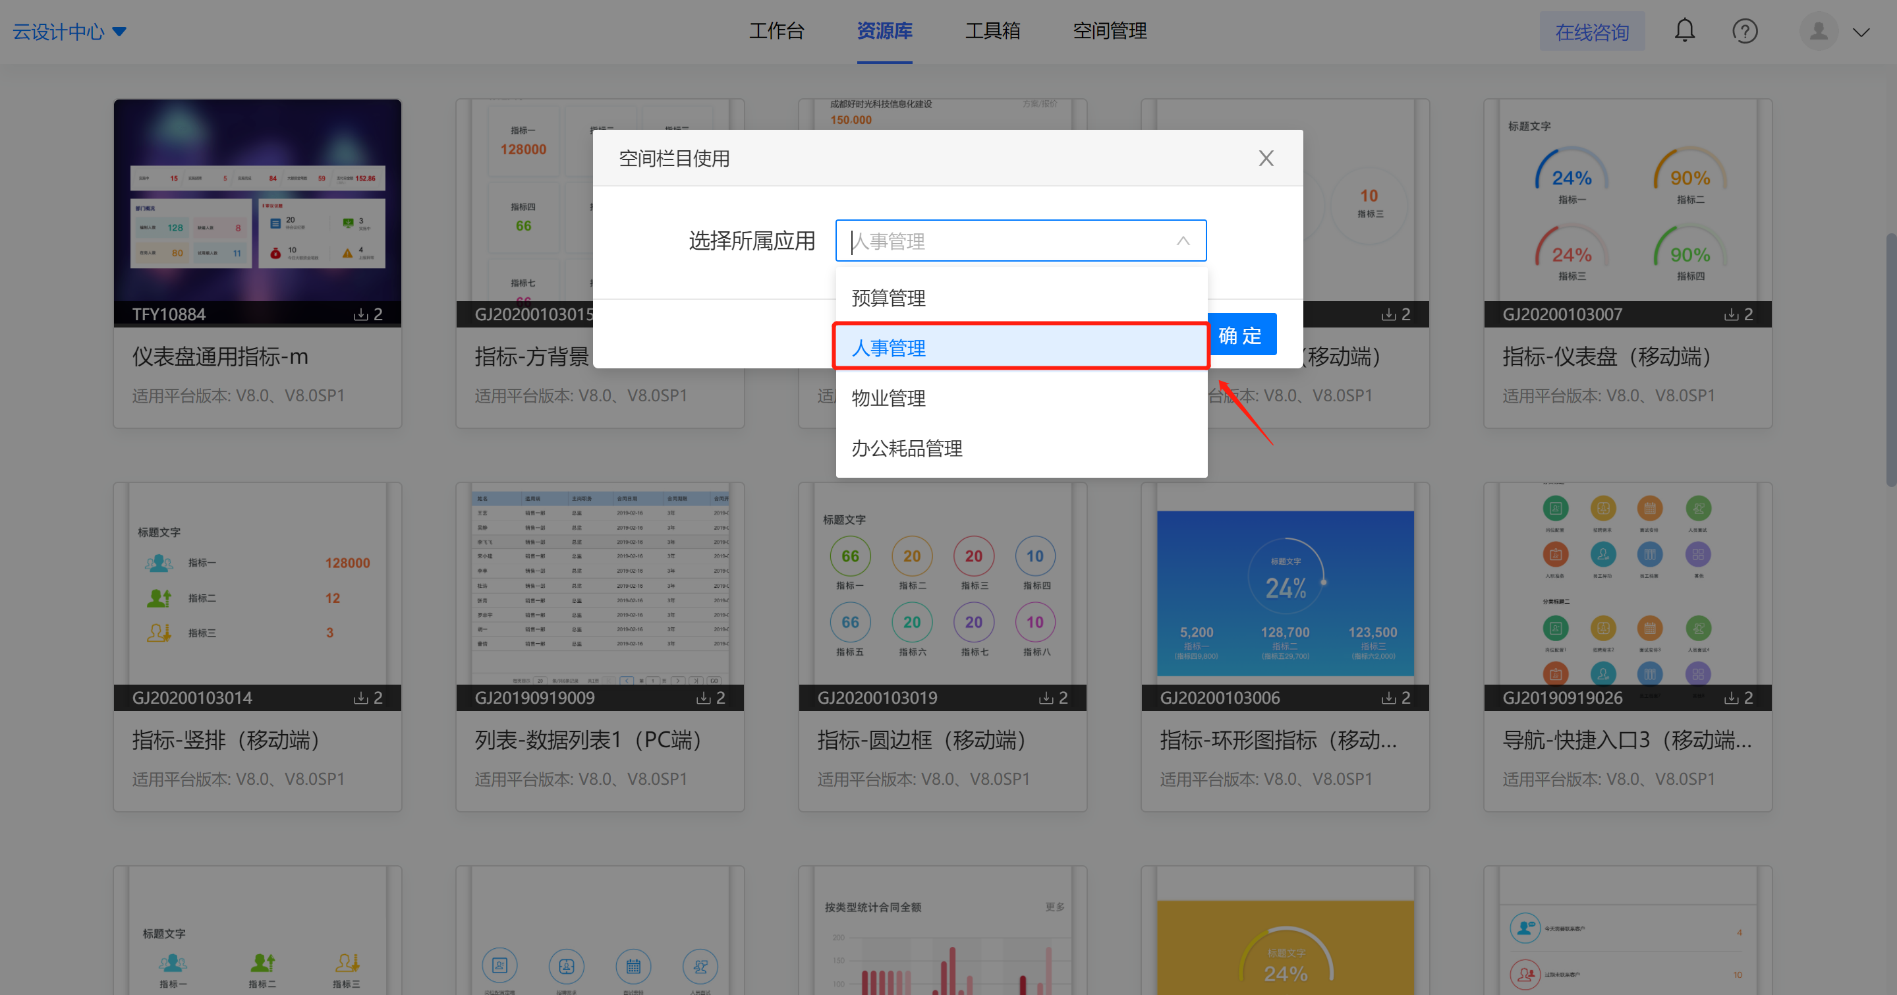Open the user avatar icon

(1818, 31)
